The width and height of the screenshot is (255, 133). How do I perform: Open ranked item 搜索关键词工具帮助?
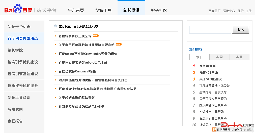(213, 105)
